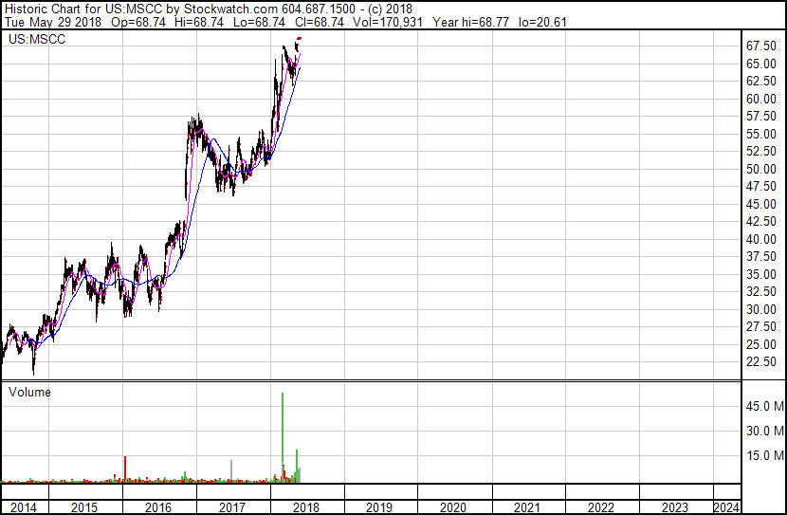Click the 2015 year label on the time axis
Viewport: 787px width, 515px height.
pyautogui.click(x=84, y=507)
